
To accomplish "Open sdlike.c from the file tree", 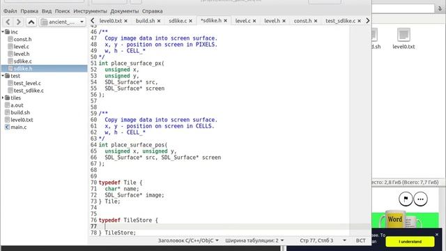I will [x=23, y=61].
